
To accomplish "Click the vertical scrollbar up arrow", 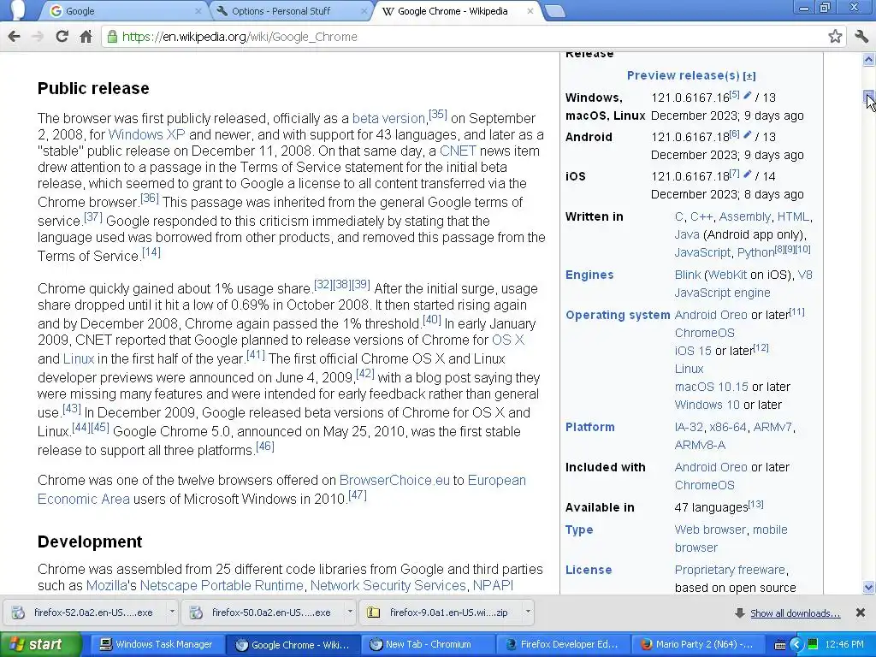I will coord(869,59).
